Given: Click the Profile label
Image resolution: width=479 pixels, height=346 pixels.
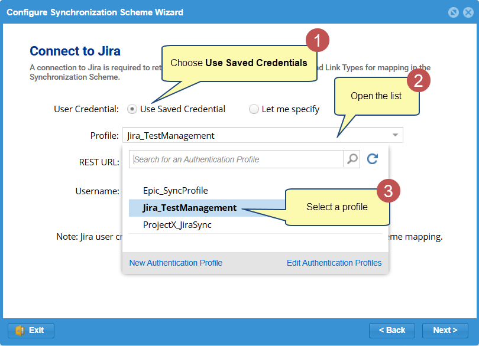Looking at the screenshot, I should click(x=104, y=135).
